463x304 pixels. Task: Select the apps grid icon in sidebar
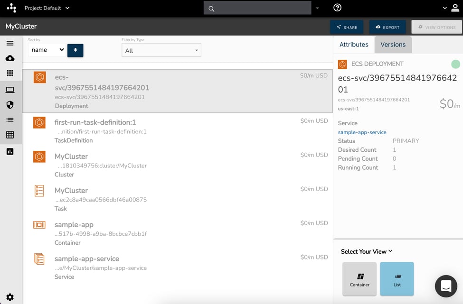pos(10,74)
